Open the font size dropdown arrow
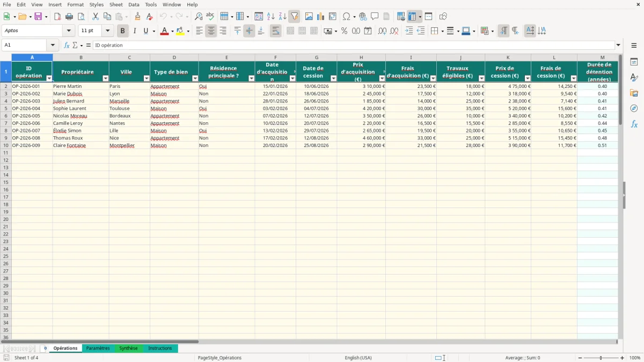 point(107,31)
